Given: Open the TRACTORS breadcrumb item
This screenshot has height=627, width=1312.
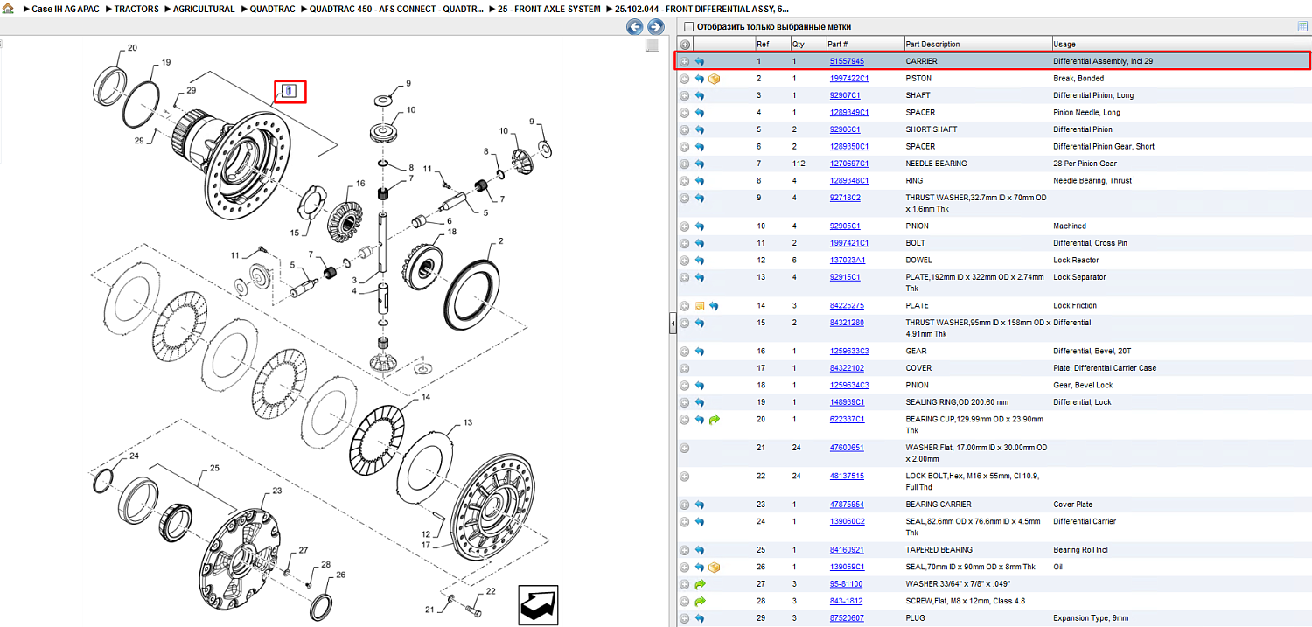Looking at the screenshot, I should click(136, 9).
